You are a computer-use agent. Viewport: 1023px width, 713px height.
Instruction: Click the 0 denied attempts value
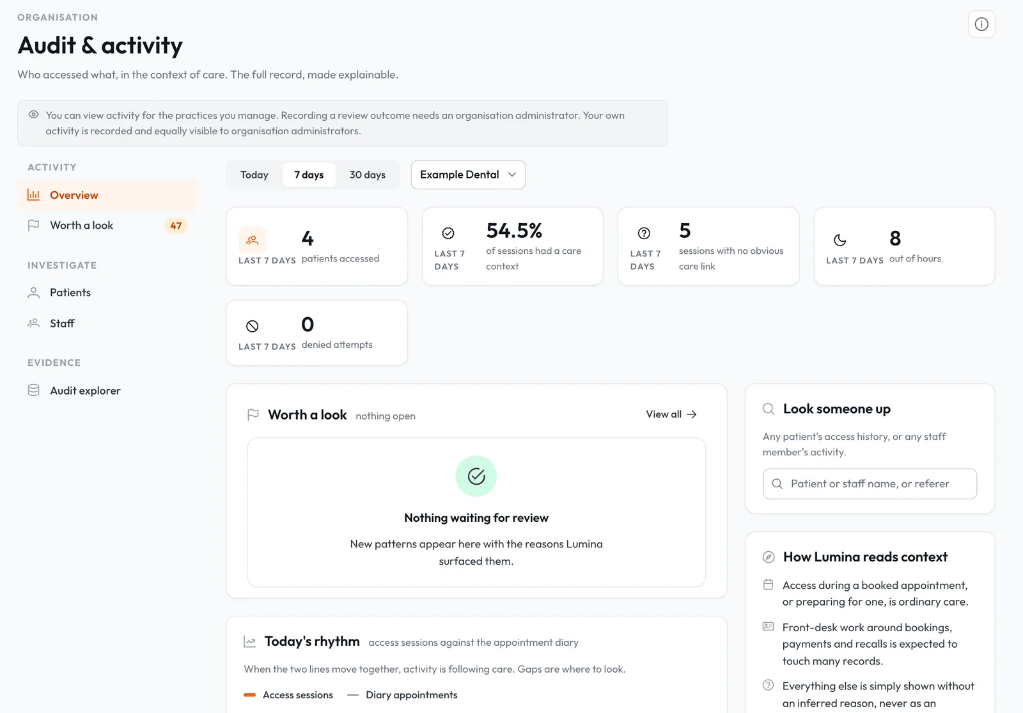(308, 324)
